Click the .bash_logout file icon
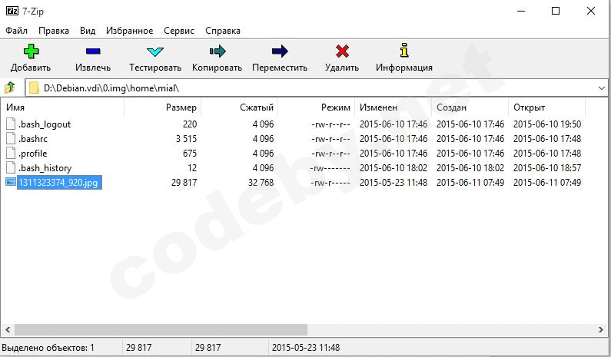The width and height of the screenshot is (611, 357). click(11, 124)
